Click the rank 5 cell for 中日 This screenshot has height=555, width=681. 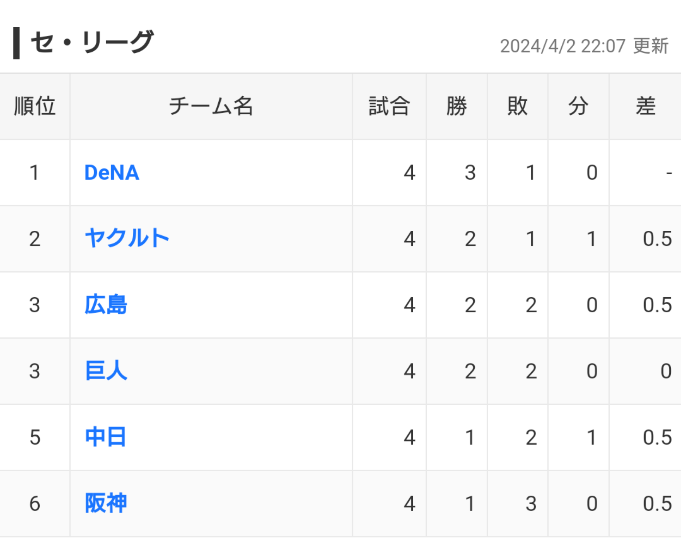[x=35, y=437]
